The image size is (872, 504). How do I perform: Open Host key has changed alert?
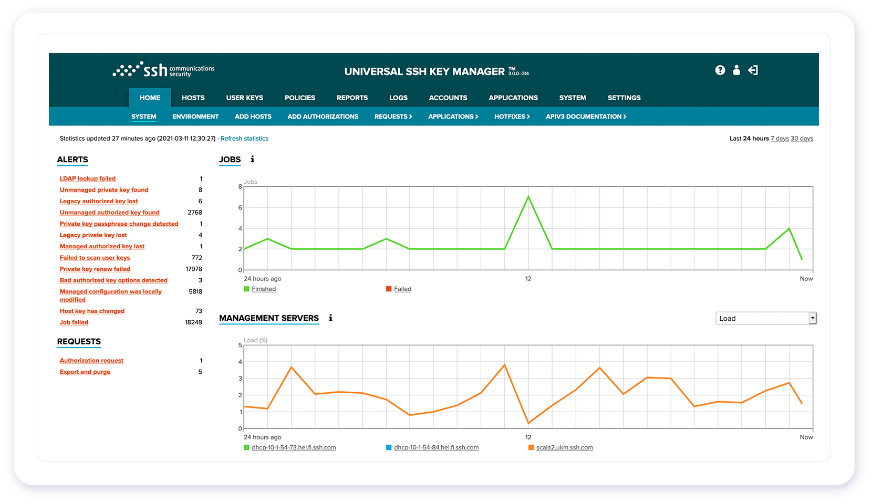click(x=92, y=311)
